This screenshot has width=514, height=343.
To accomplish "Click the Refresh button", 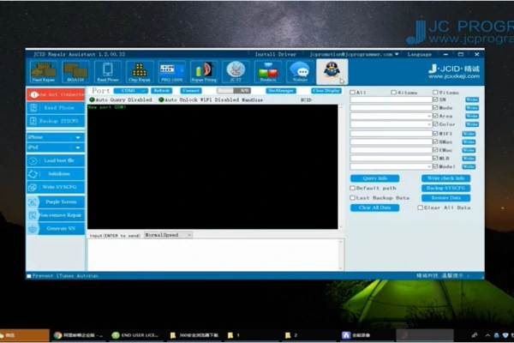I will click(x=162, y=91).
